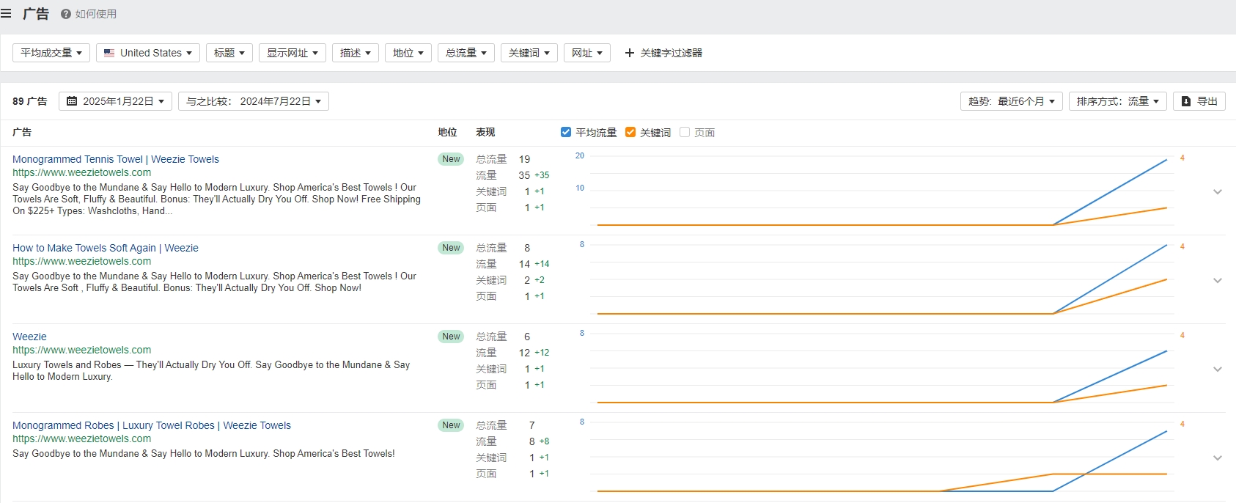Open the 描述 filter dropdown
This screenshot has height=503, width=1236.
(356, 53)
